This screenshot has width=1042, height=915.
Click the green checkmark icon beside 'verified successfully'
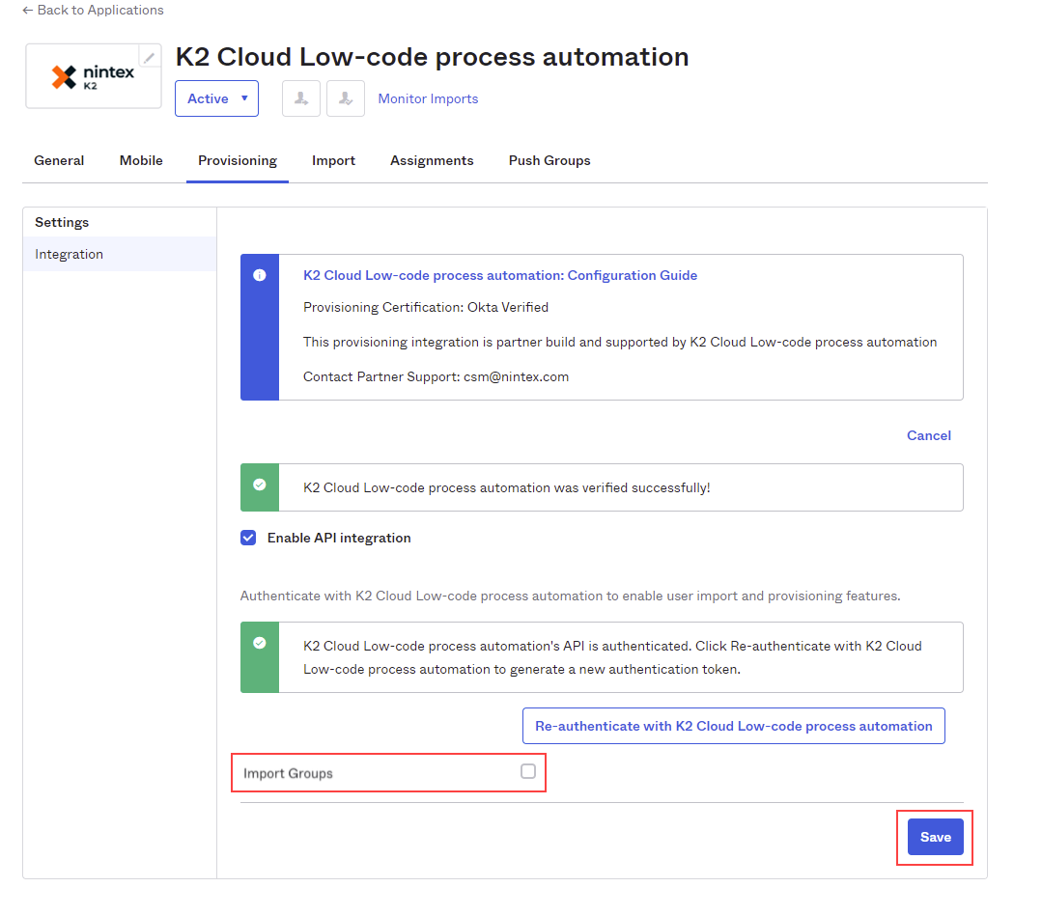pyautogui.click(x=259, y=485)
